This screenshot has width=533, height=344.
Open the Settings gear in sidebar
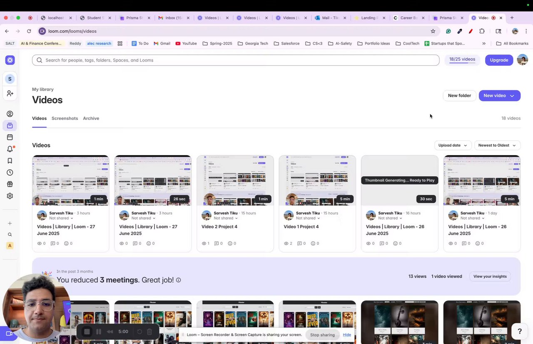tap(10, 196)
